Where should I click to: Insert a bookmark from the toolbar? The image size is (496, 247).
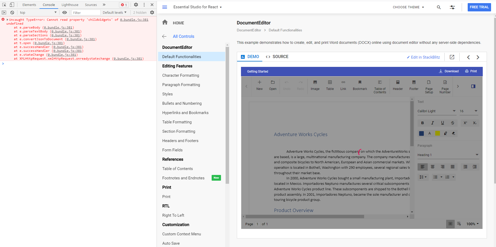pos(360,85)
